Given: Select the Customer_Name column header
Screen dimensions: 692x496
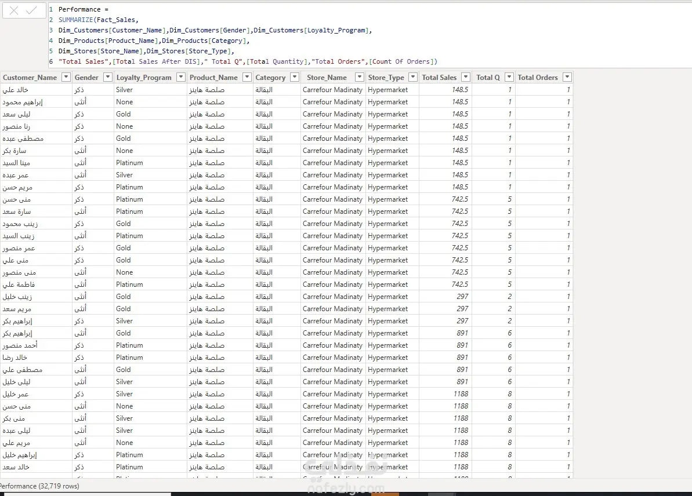Looking at the screenshot, I should pos(30,78).
